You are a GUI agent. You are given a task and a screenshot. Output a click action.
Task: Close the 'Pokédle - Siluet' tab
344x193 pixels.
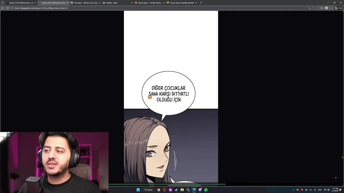click(x=132, y=3)
